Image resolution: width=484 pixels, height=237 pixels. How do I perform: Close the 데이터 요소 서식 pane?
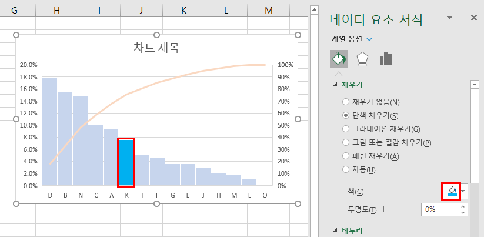pyautogui.click(x=474, y=18)
